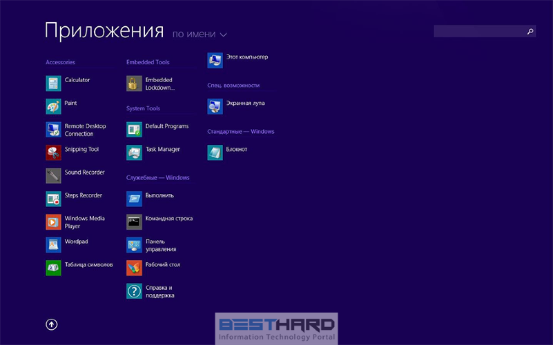Open Embedded Lockdown padlock icon

[x=134, y=83]
